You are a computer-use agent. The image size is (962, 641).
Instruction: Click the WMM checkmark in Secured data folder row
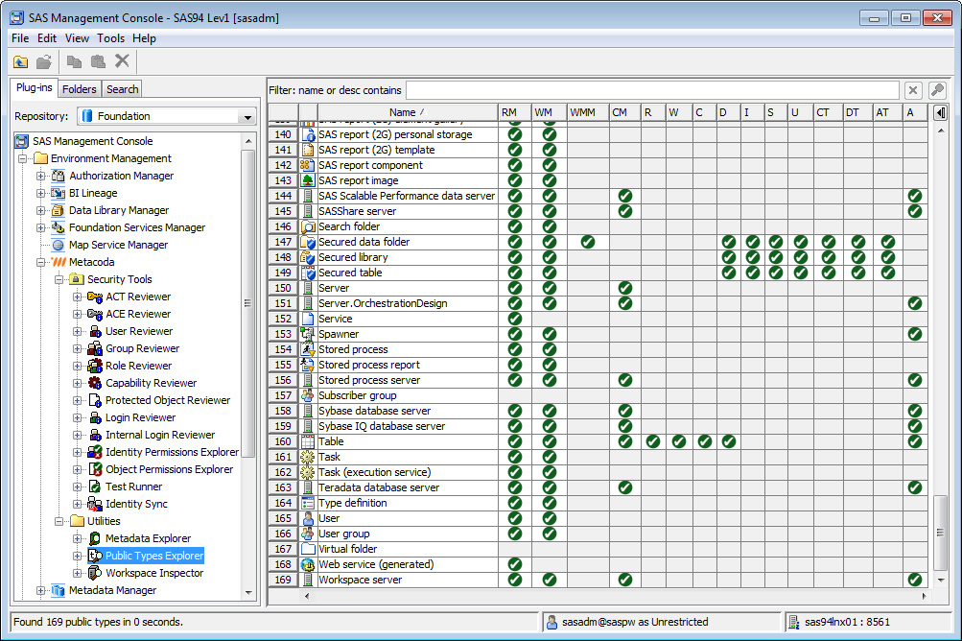588,242
